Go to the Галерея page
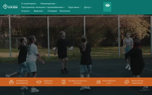The height and width of the screenshot is (95, 152). pyautogui.click(x=52, y=11)
